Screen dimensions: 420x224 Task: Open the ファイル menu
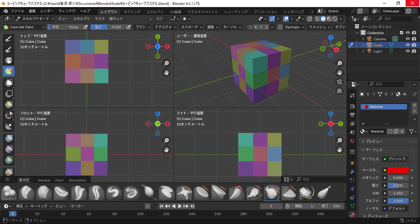(17, 11)
